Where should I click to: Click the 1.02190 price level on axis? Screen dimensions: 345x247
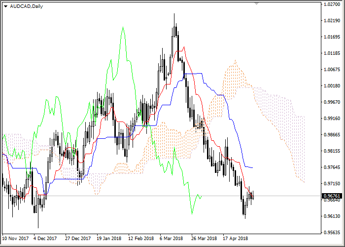(332, 21)
